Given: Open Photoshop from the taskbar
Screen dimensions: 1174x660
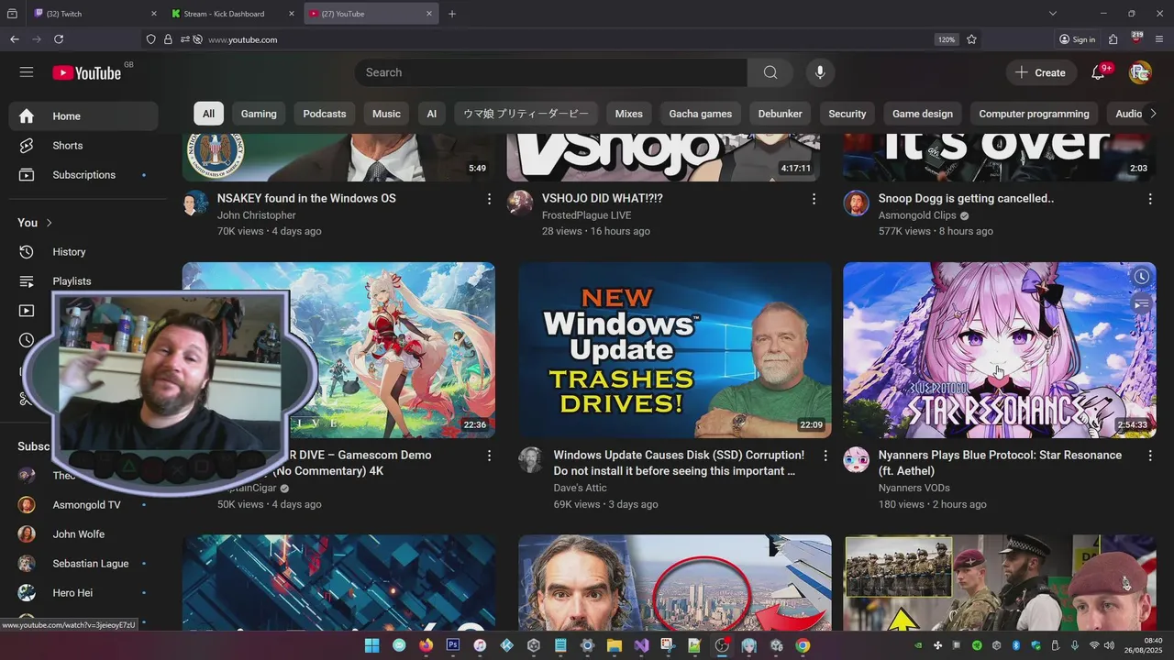Looking at the screenshot, I should click(452, 645).
